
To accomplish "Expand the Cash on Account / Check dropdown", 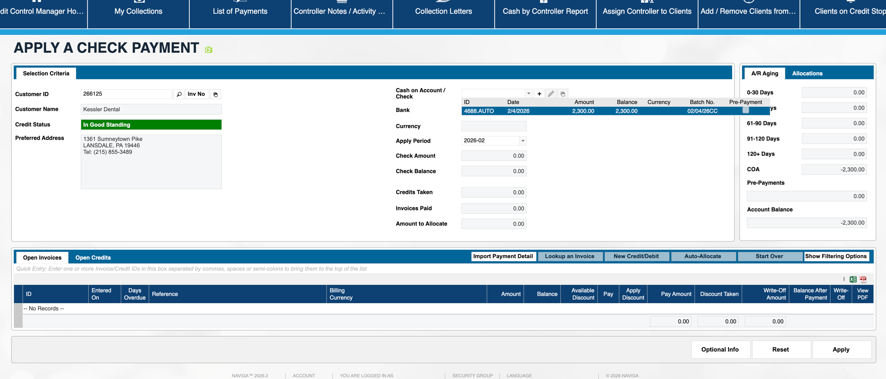I will point(529,93).
